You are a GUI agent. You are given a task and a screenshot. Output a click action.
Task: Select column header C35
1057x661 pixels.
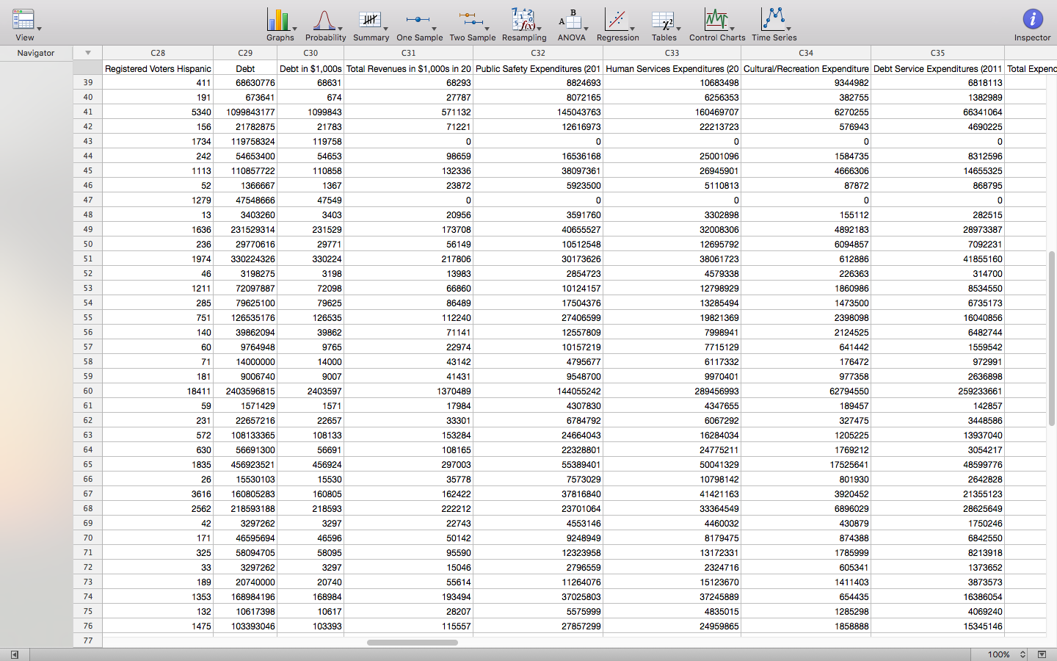tap(937, 53)
